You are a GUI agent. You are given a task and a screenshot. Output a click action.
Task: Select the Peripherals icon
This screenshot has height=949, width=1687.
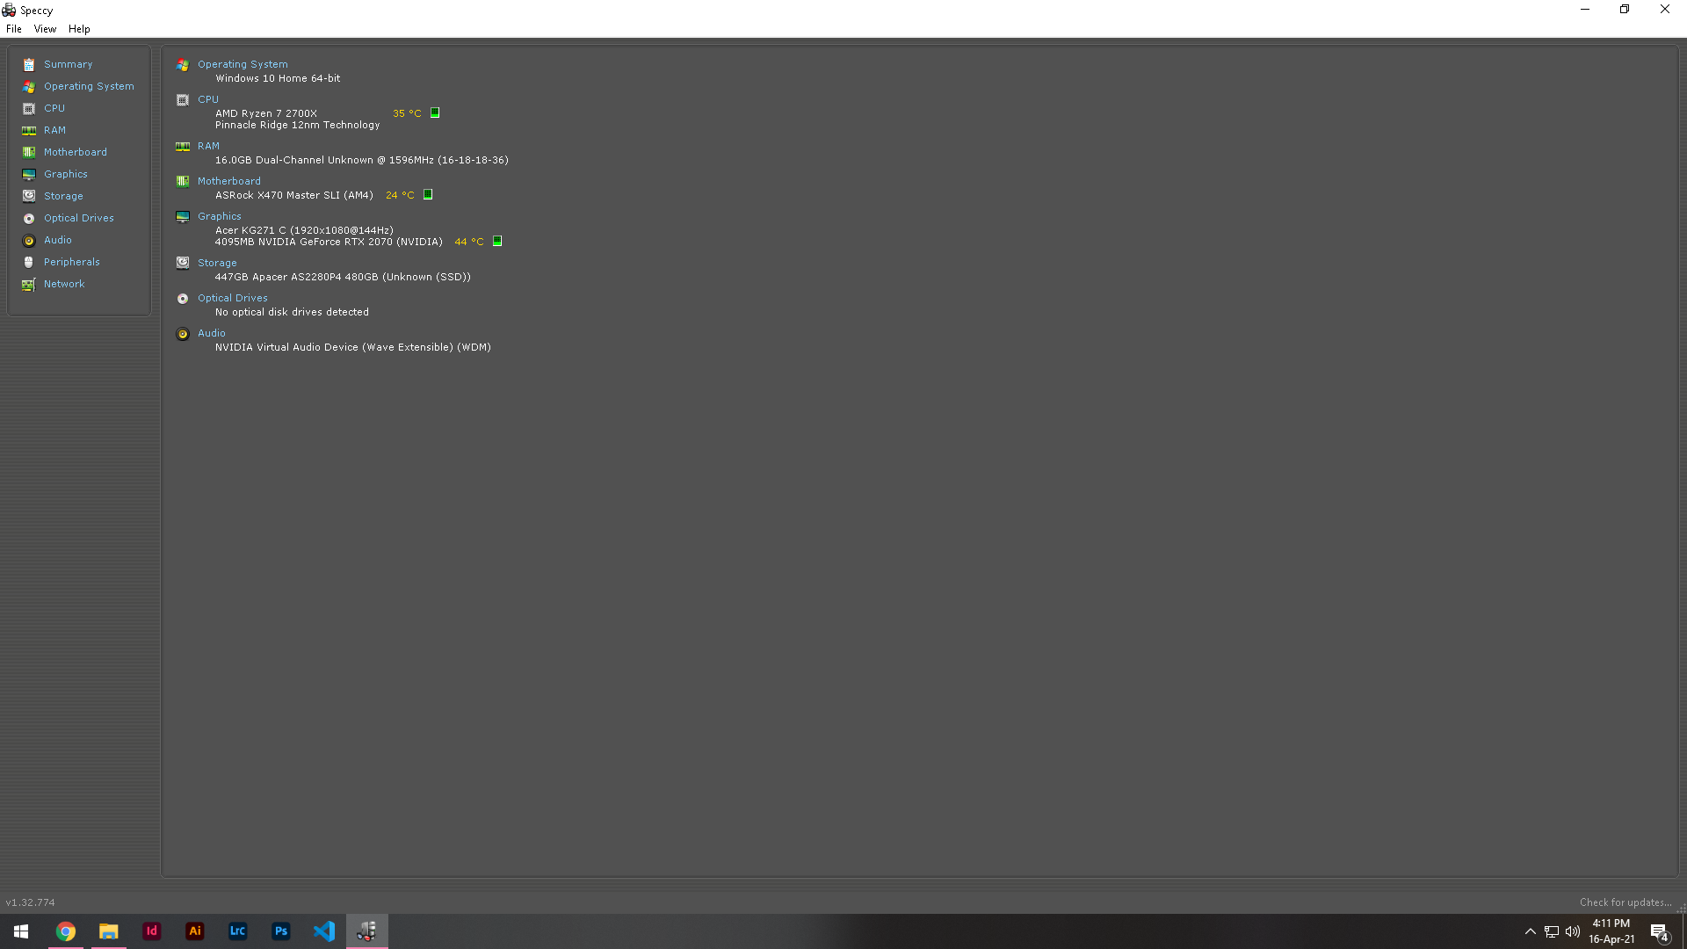(29, 262)
